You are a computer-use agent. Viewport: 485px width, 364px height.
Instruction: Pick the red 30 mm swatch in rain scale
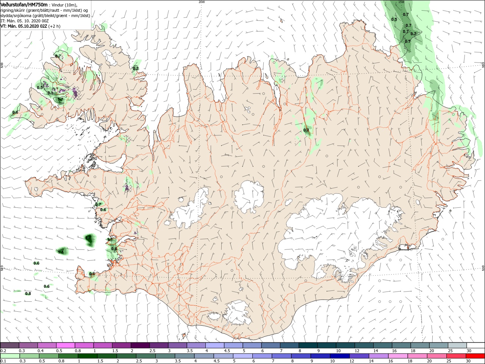pyautogui.click(x=476, y=356)
